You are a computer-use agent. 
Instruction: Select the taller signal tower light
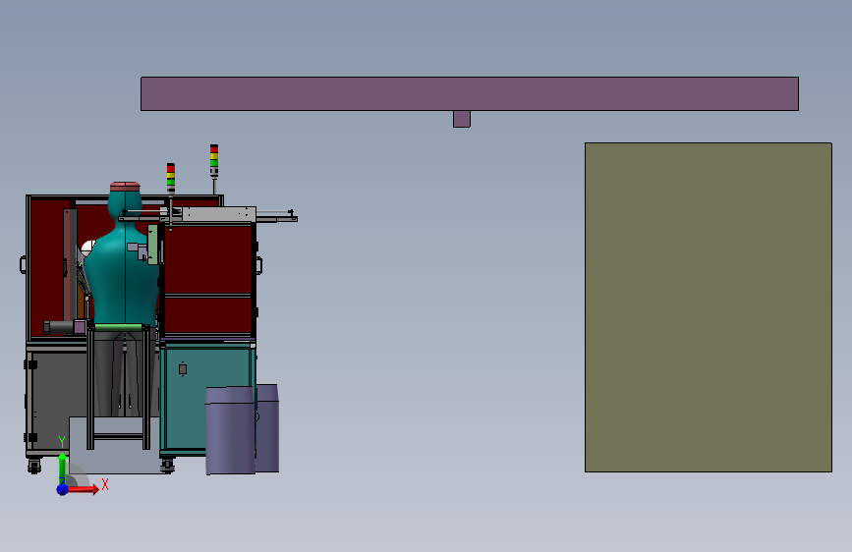pyautogui.click(x=214, y=161)
